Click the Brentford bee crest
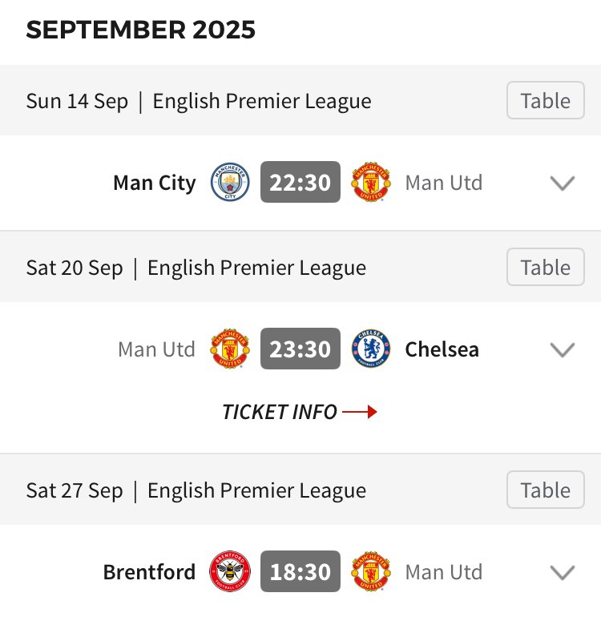The height and width of the screenshot is (617, 601). tap(230, 571)
